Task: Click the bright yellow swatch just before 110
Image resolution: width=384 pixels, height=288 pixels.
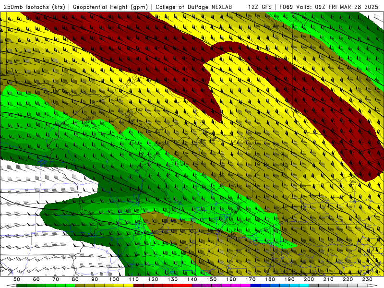Action: [129, 286]
